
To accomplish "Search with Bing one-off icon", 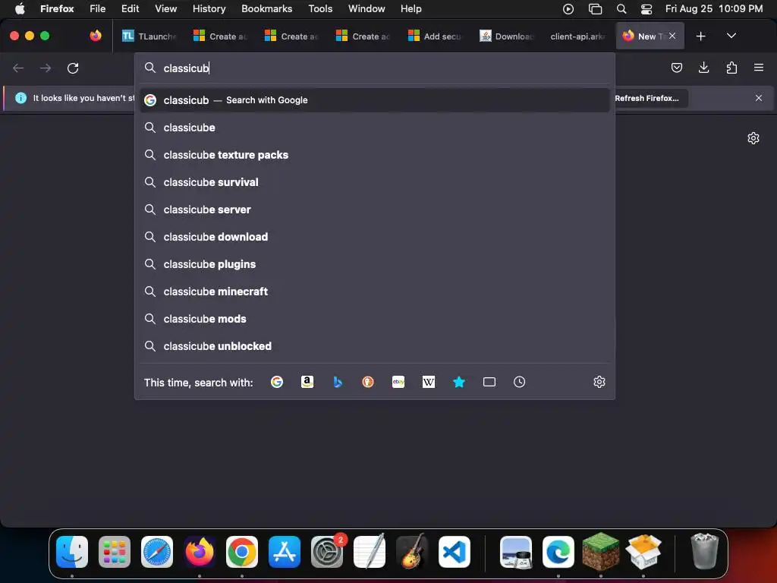I will tap(338, 382).
